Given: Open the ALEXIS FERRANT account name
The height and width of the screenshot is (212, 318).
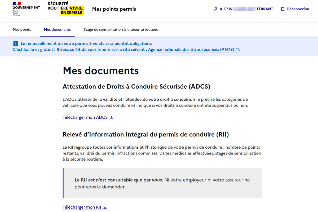Looking at the screenshot, I should [x=246, y=9].
